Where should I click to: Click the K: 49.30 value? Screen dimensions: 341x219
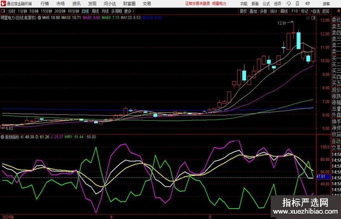tap(27, 137)
